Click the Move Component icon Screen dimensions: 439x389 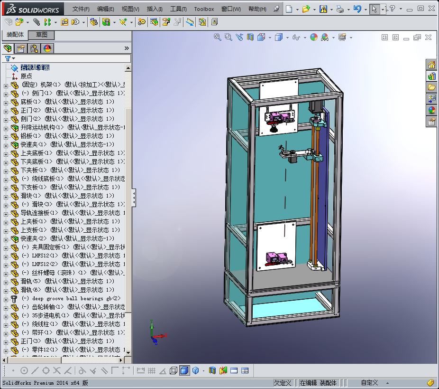75,22
